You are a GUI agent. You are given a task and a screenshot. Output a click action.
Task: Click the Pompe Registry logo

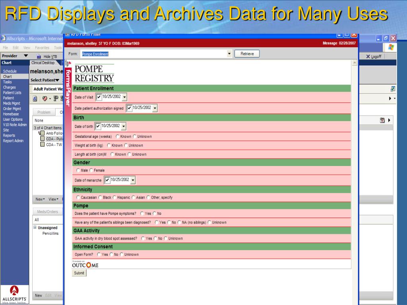coord(95,73)
